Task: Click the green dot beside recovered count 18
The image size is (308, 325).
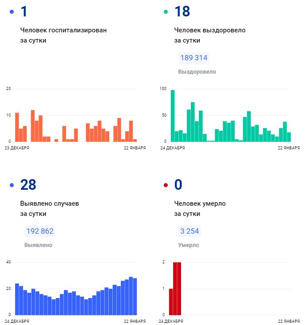Action: (166, 12)
